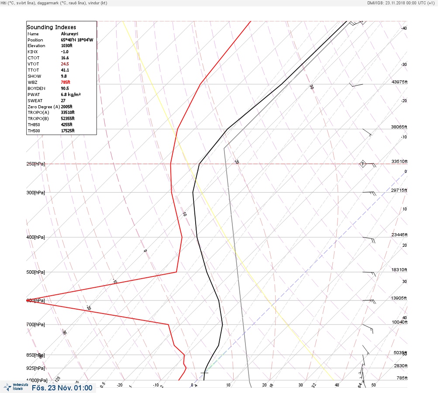
Task: Click the 'WBZ' index label
Action: tap(32, 83)
